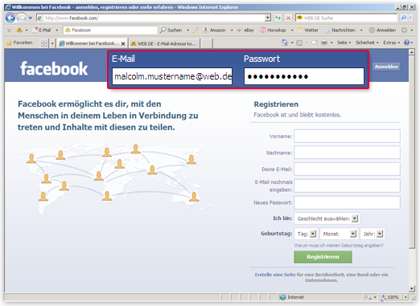Click the Deine E-Mail input field
420x306 pixels.
347,169
